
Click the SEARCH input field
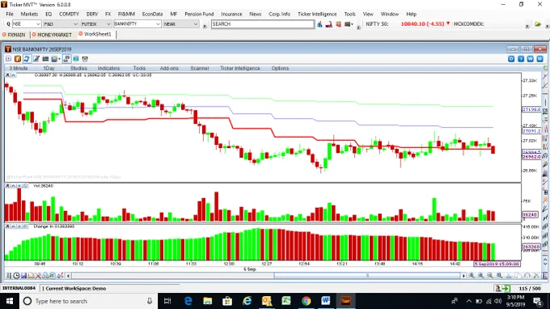(x=262, y=23)
